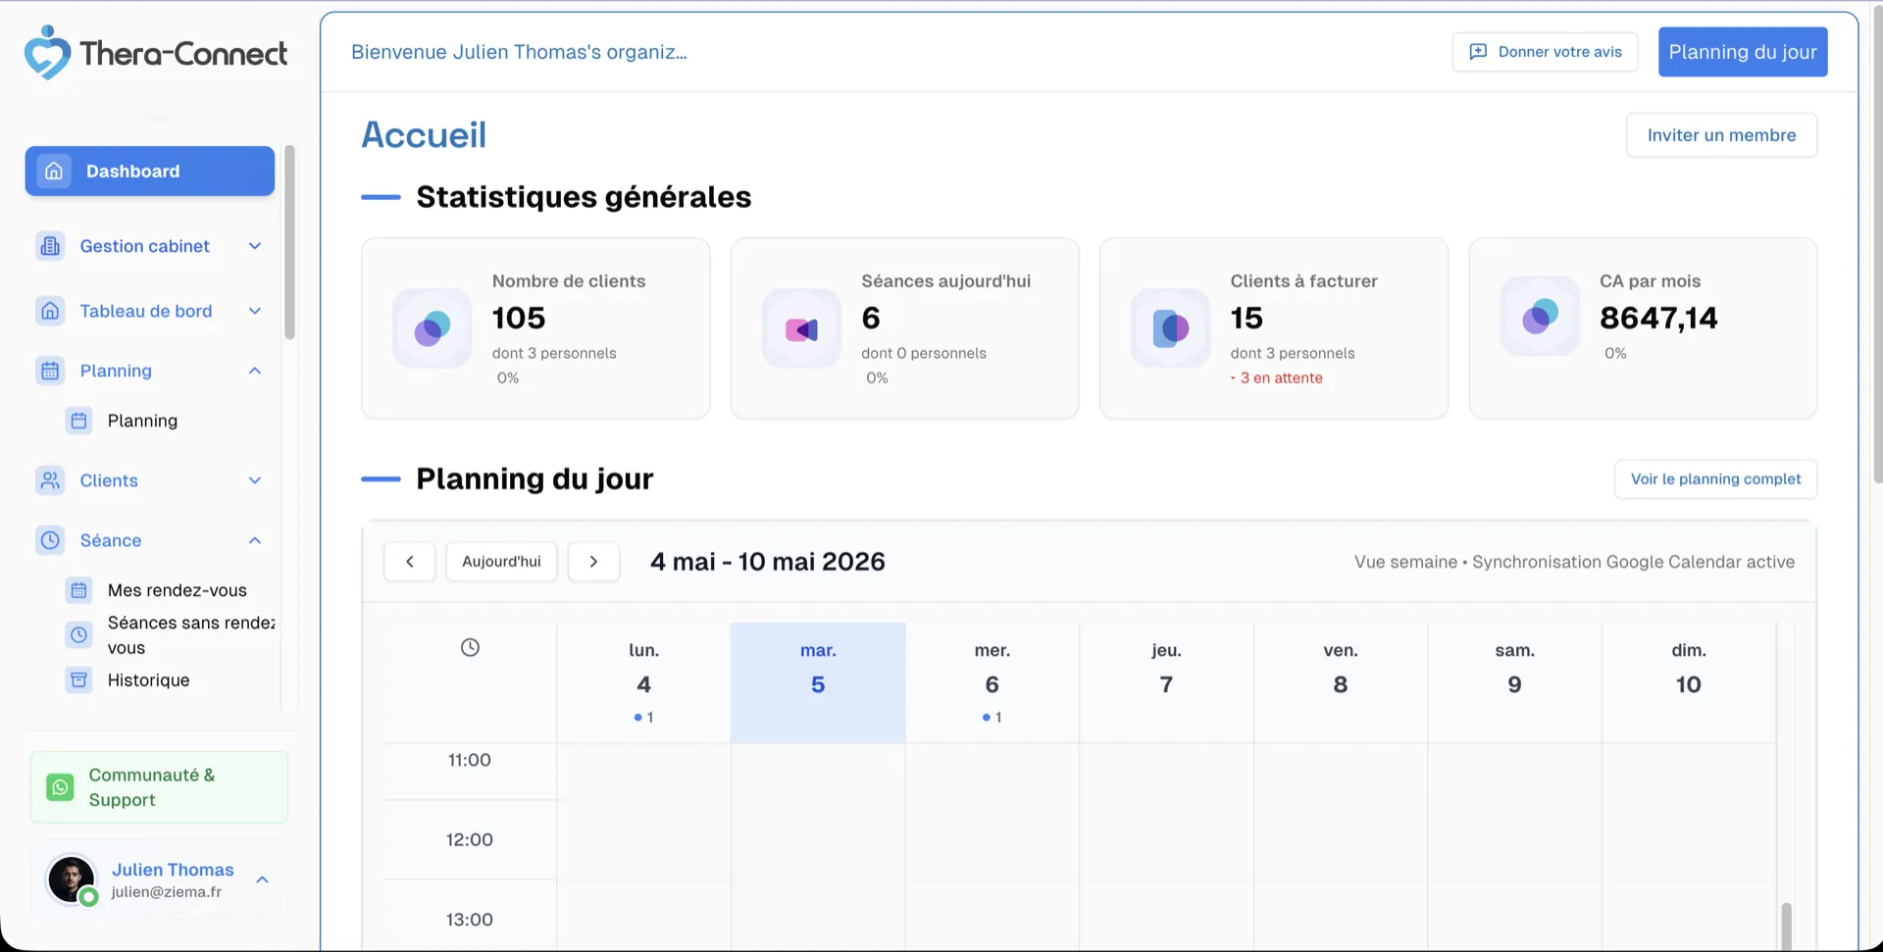Go to next week with right chevron
Image resolution: width=1883 pixels, height=952 pixels.
click(593, 562)
